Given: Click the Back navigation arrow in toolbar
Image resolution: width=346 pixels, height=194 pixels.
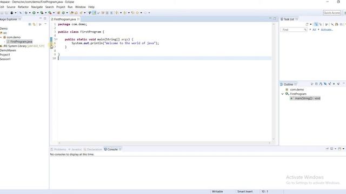Looking at the screenshot, I should (137, 13).
